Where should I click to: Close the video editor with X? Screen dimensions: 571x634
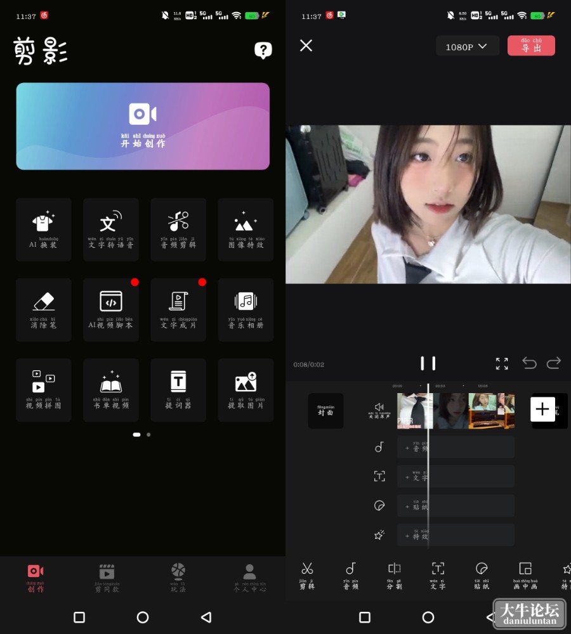(x=306, y=45)
